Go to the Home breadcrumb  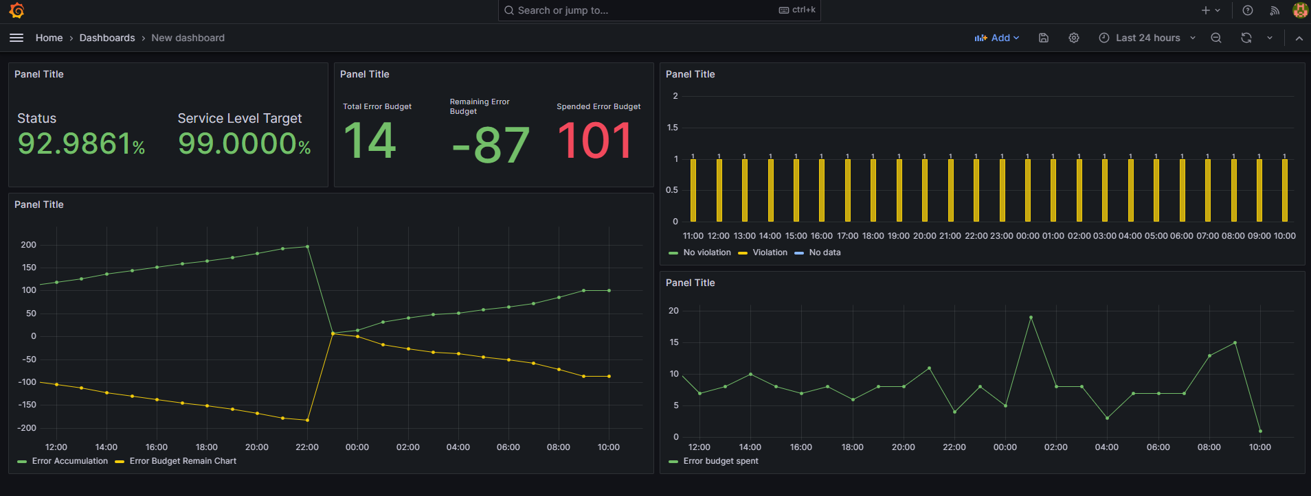[49, 38]
